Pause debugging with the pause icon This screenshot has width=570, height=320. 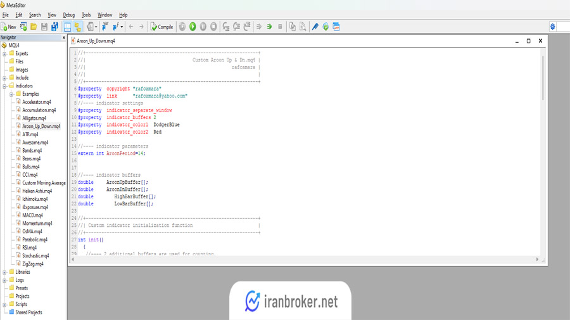click(x=203, y=27)
